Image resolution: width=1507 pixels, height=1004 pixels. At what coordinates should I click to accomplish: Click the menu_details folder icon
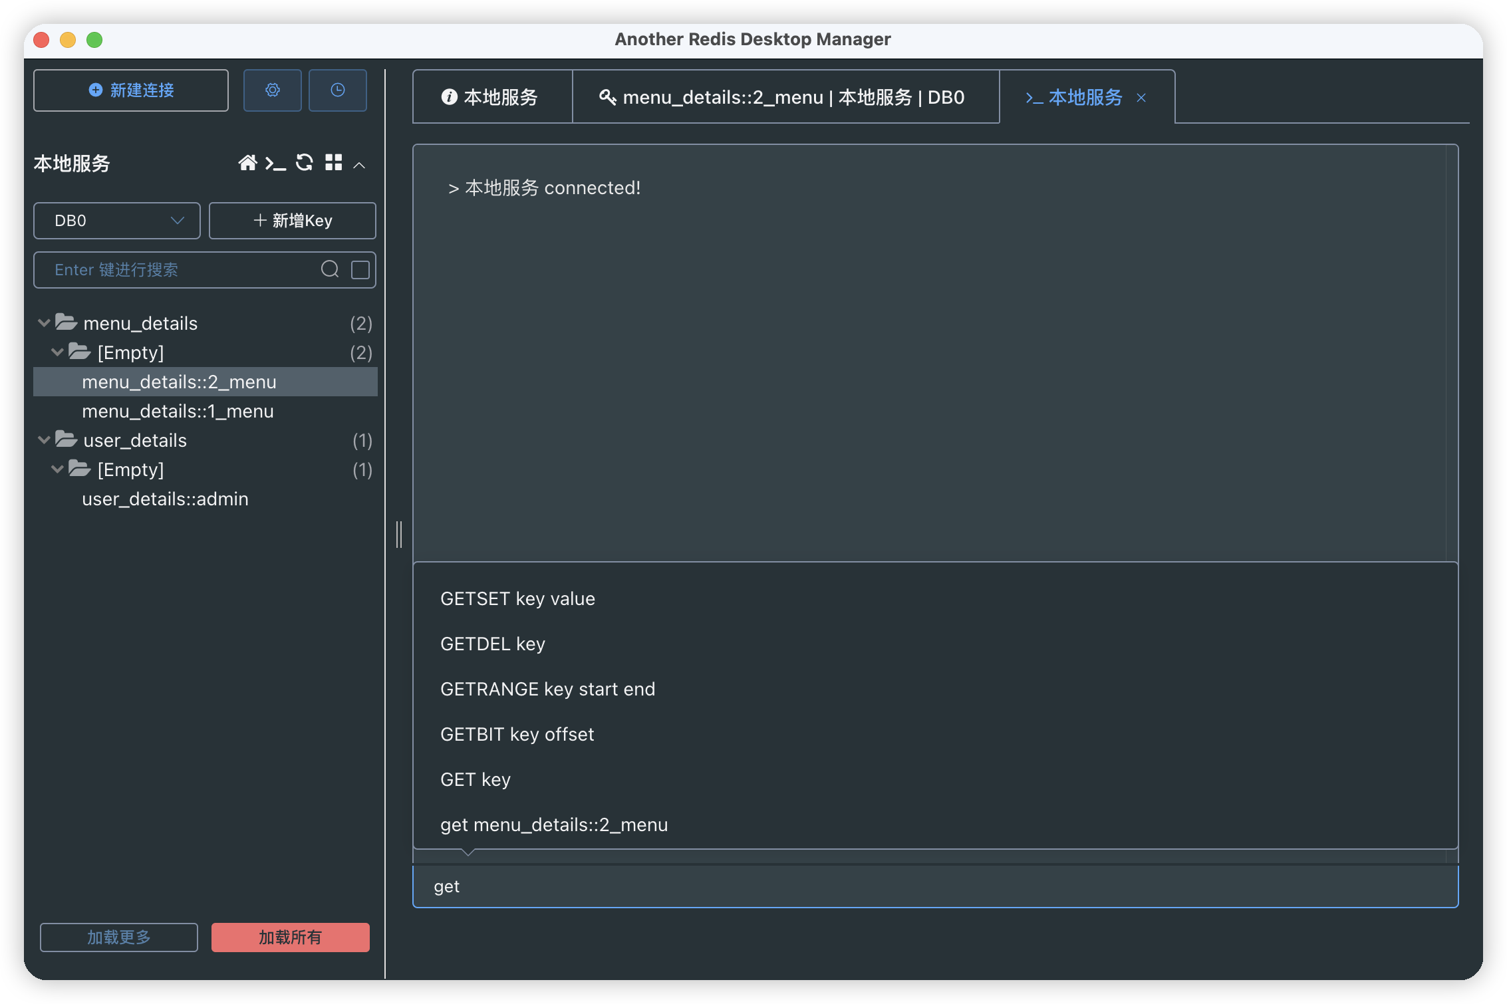(66, 322)
